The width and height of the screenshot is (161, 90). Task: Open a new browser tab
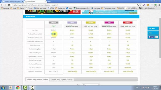(49, 1)
